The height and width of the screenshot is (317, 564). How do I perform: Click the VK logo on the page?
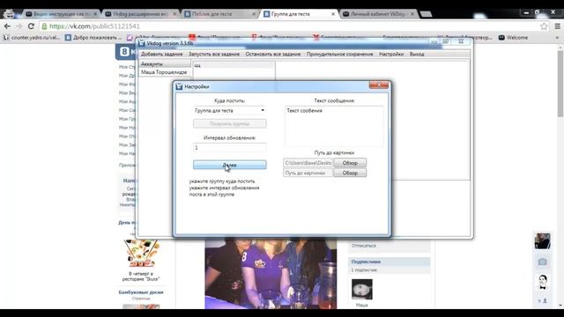coord(124,52)
